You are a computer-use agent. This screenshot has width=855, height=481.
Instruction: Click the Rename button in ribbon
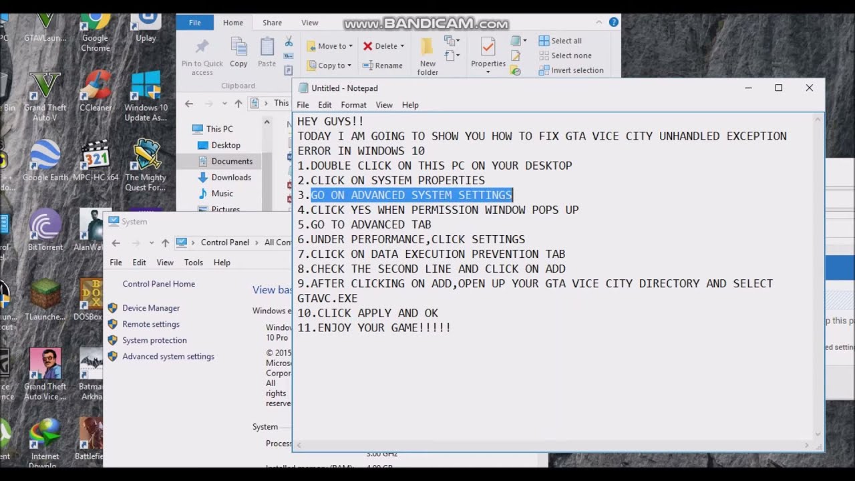pyautogui.click(x=382, y=65)
